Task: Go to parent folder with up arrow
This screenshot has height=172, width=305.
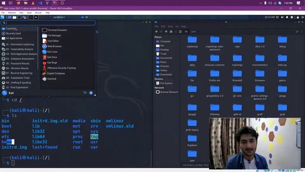Action: [166, 32]
